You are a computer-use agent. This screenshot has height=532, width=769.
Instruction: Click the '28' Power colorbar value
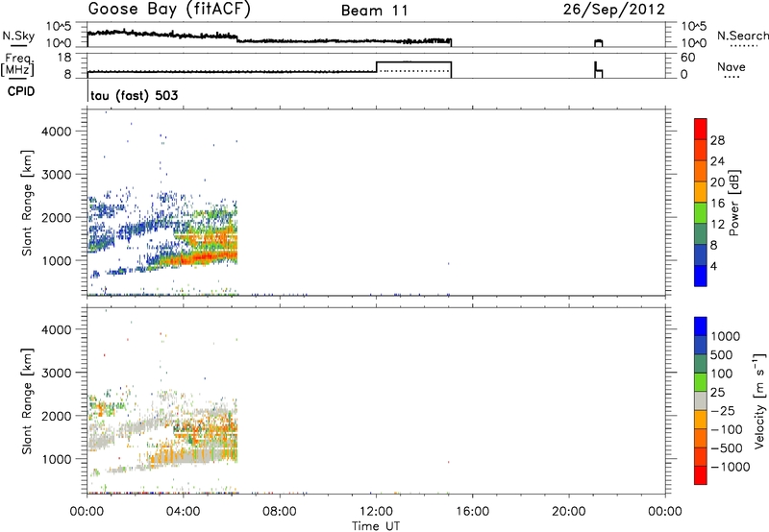click(x=717, y=140)
